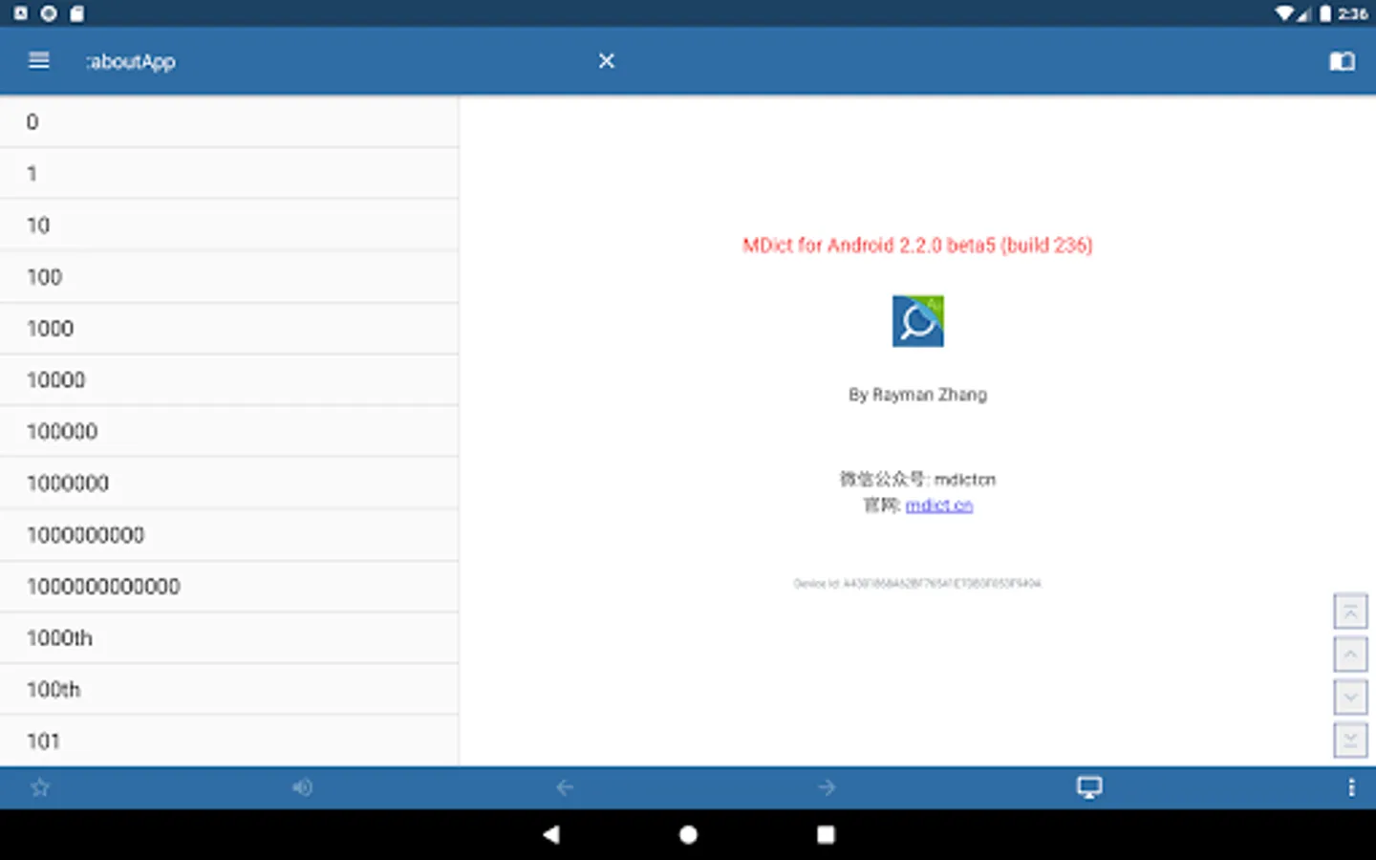Click the WeChat account text 'mdictcn'
This screenshot has height=860, width=1376.
pyautogui.click(x=965, y=480)
